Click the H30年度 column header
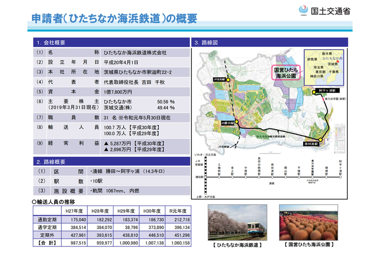Image resolution: width=380 pixels, height=253 pixels. [152, 211]
